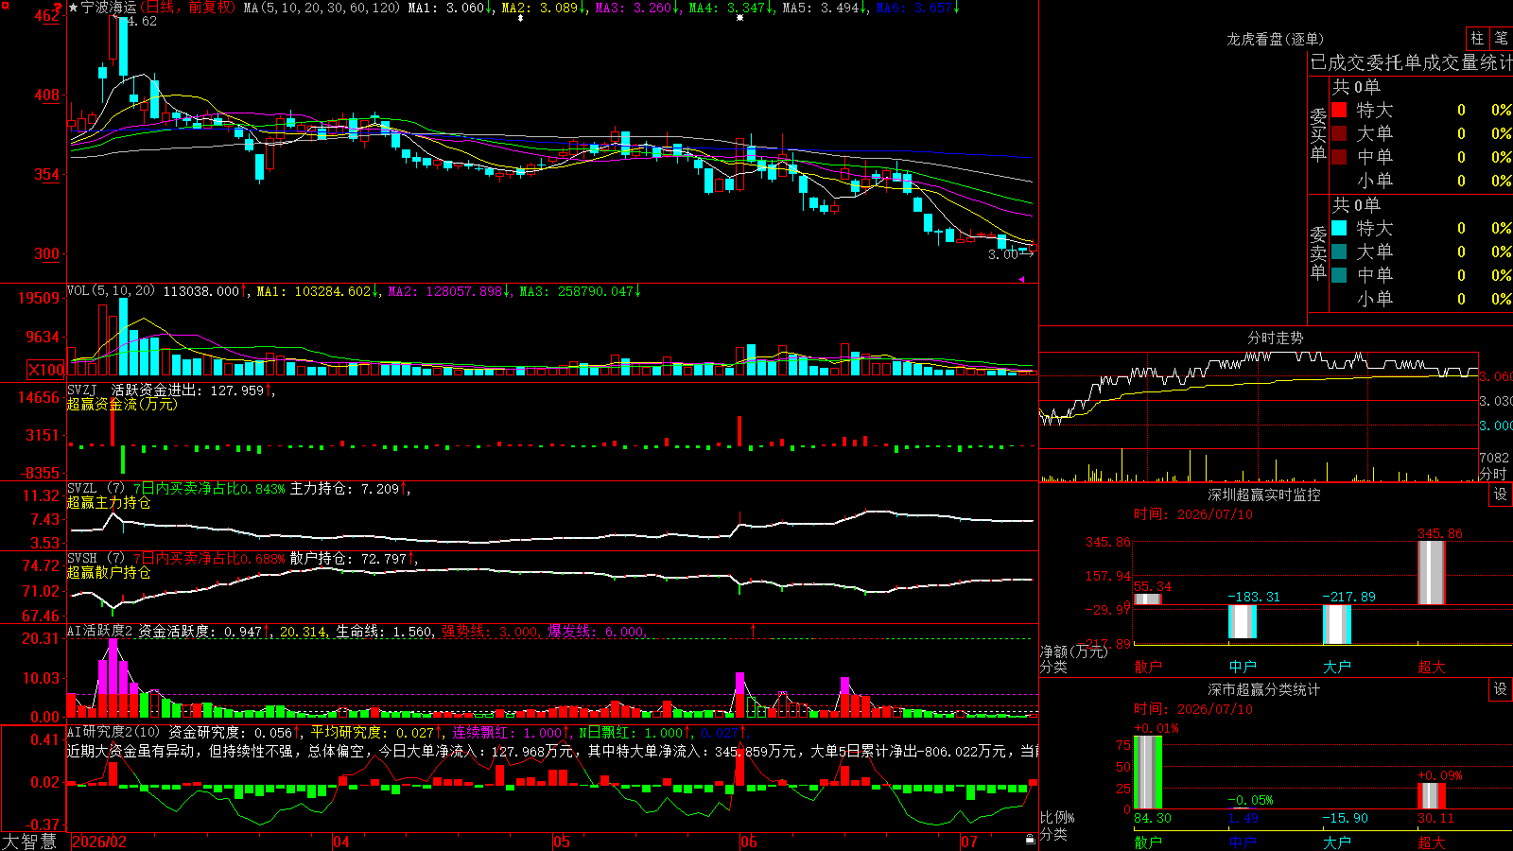Screen dimensions: 1513x851
Task: Open 设 settings for 深市超赢分类统计
Action: (1501, 689)
